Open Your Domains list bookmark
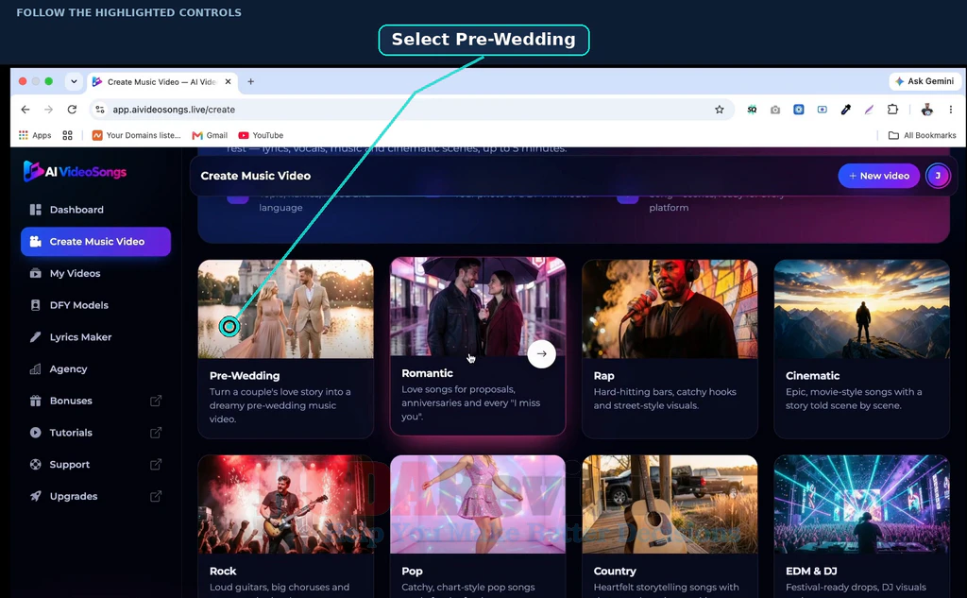967x598 pixels. (x=136, y=135)
